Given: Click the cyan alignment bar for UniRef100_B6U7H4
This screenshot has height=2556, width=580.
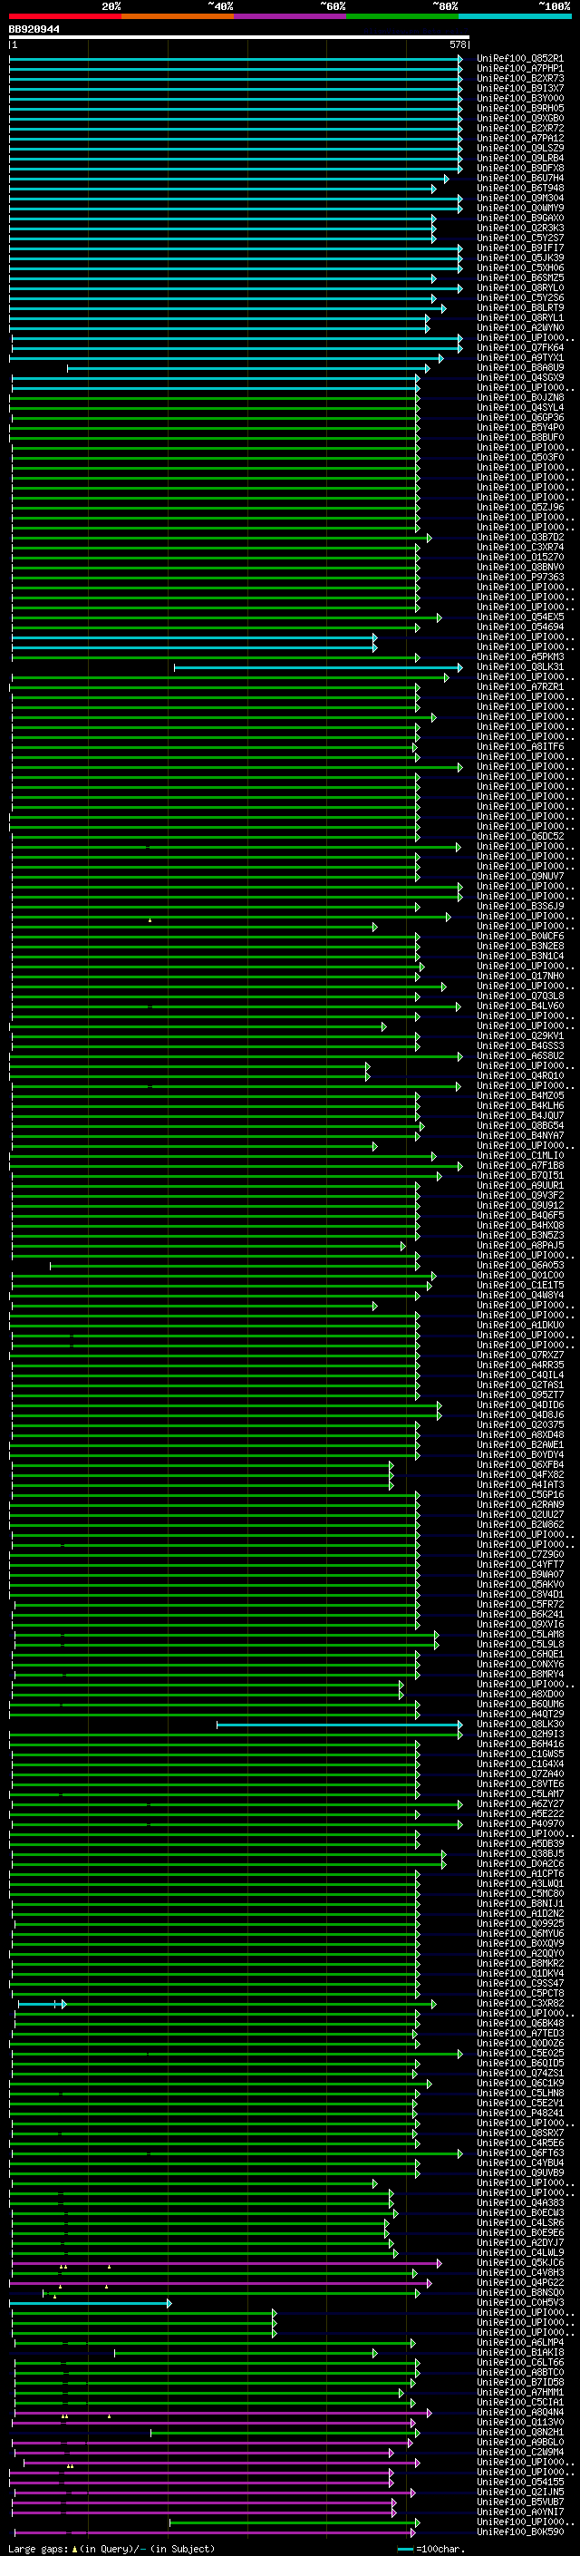Looking at the screenshot, I should coord(228,179).
